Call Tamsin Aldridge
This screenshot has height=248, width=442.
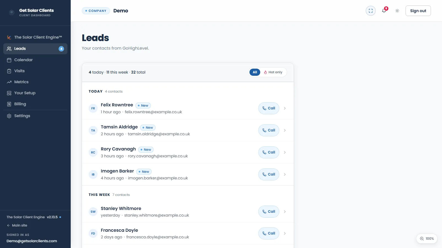click(x=269, y=130)
